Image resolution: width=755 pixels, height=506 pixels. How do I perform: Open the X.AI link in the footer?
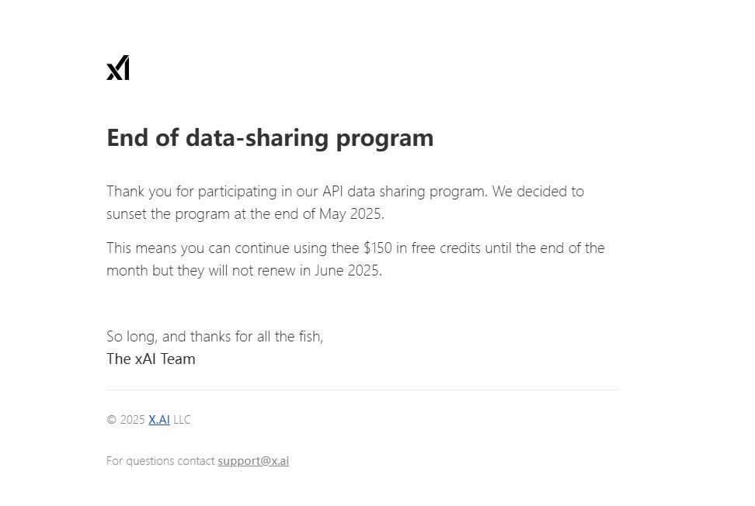coord(159,420)
